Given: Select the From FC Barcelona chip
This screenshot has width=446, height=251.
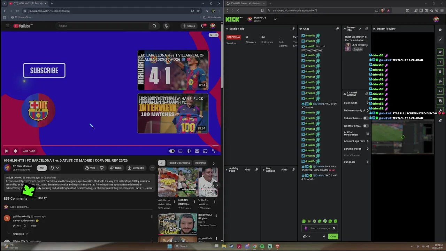Looking at the screenshot, I should [179, 163].
